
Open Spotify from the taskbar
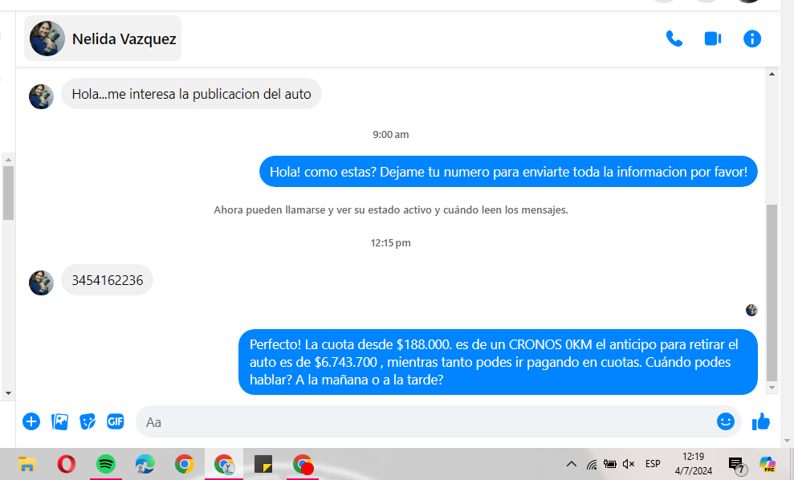pos(105,464)
